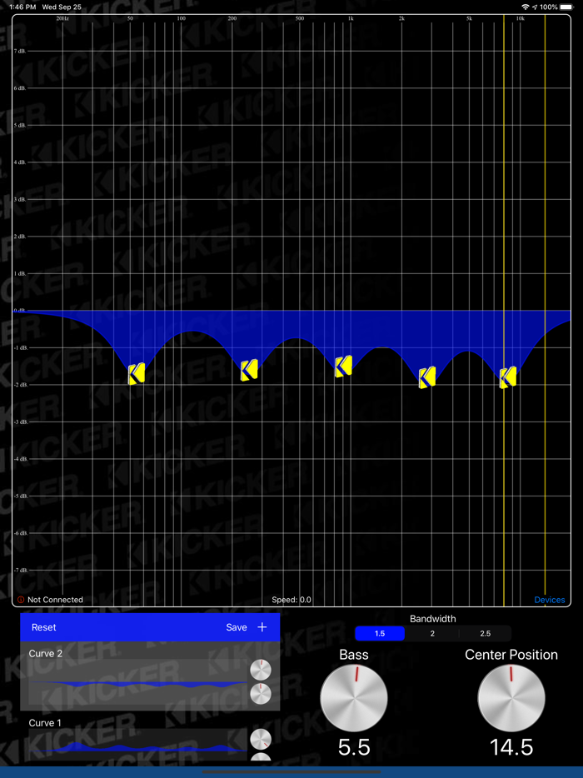Click the Center Position value 14.5
583x778 pixels.
click(x=511, y=747)
